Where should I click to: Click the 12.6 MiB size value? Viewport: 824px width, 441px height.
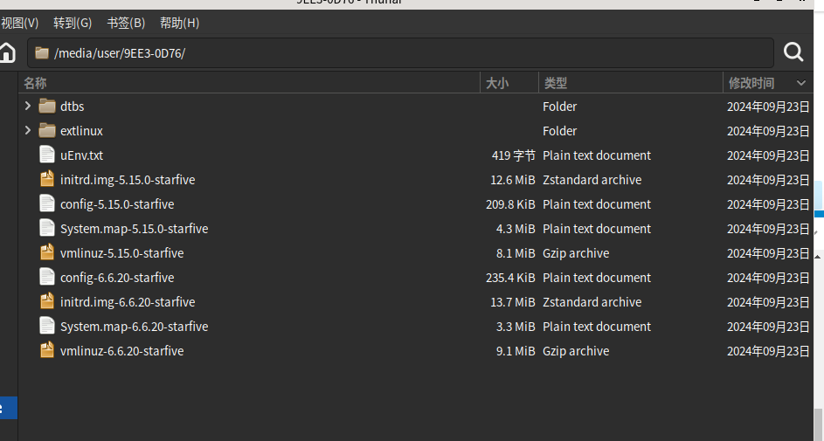tap(513, 180)
